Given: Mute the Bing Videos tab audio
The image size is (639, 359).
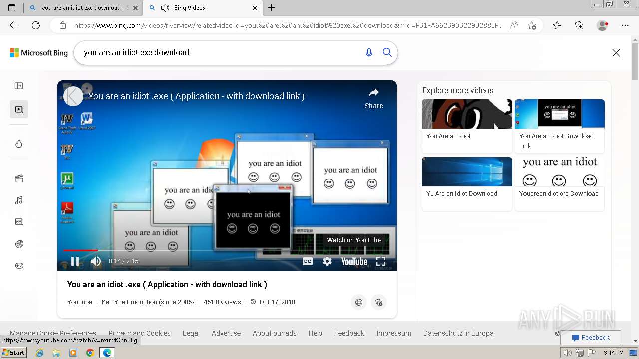Looking at the screenshot, I should pos(165,8).
